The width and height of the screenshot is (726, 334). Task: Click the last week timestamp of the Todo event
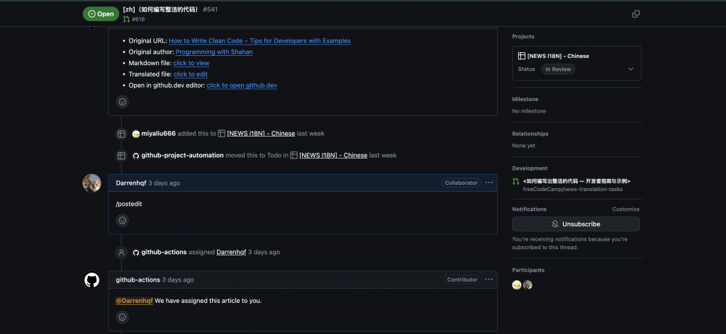383,155
